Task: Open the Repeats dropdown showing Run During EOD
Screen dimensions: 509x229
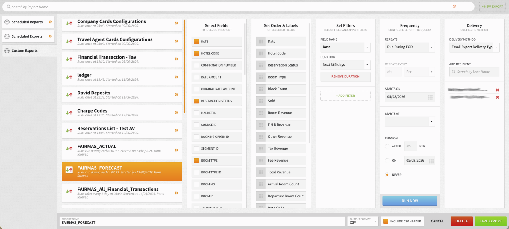Action: pyautogui.click(x=410, y=47)
